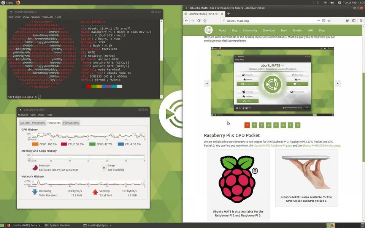
Task: Open Download in the website navigation
Action: [269, 30]
